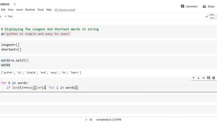Click the words=a.split() code line
This screenshot has width=217, height=122.
tap(15, 60)
